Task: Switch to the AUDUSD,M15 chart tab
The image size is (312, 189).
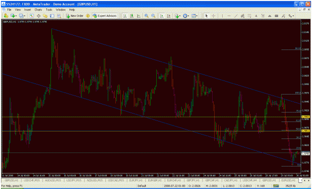Action: pyautogui.click(x=53, y=180)
